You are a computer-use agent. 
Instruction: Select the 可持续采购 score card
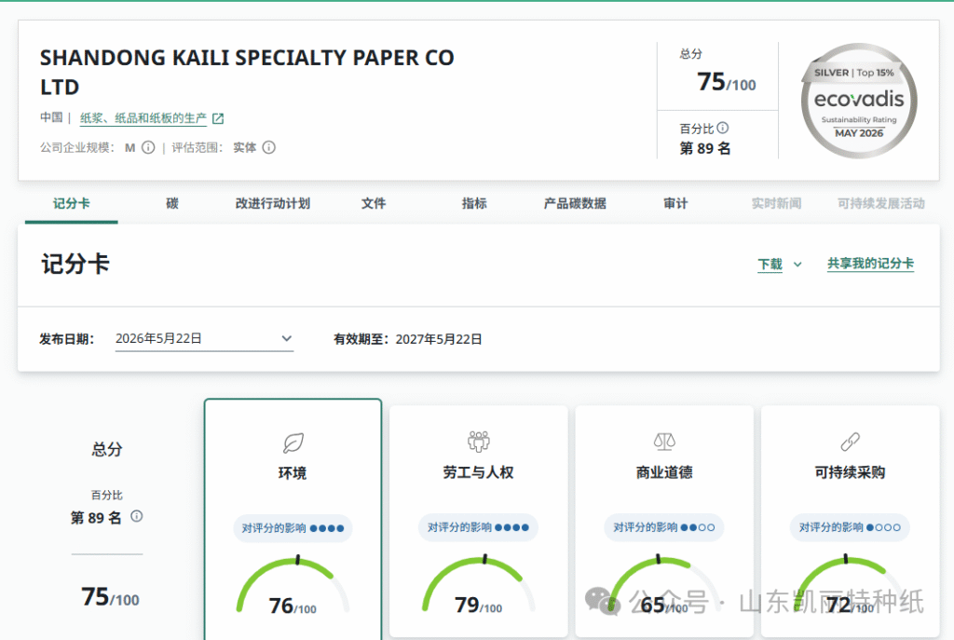click(x=850, y=522)
